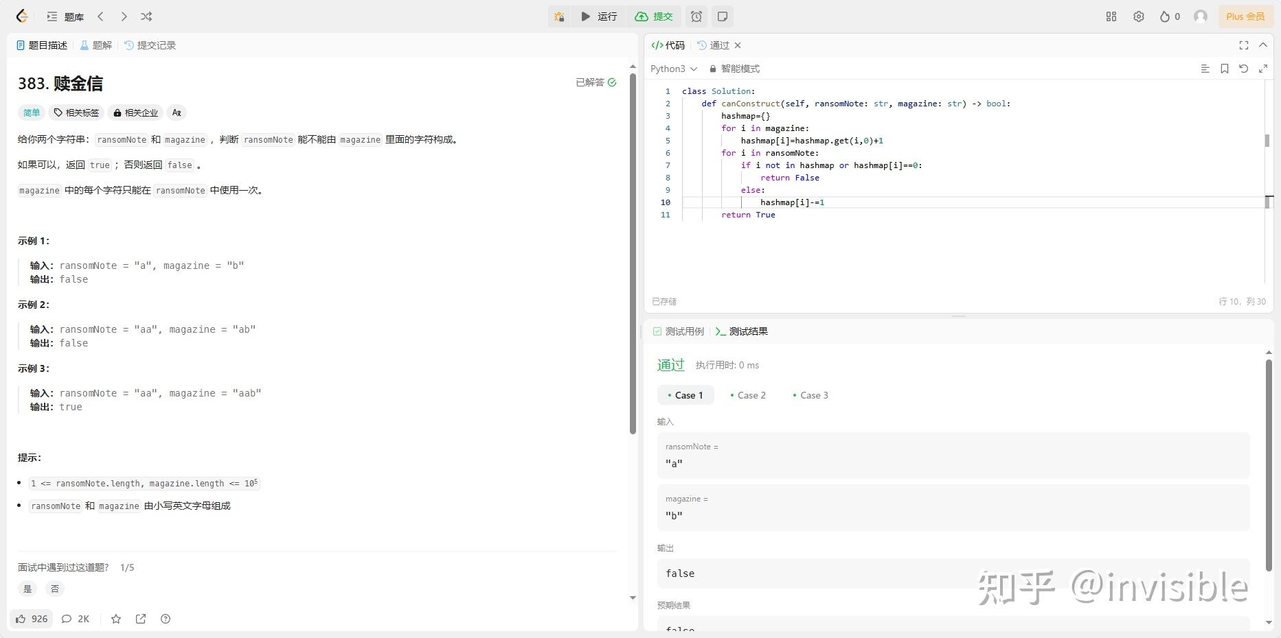The image size is (1281, 638).
Task: Reset code with the undo arrow icon
Action: coord(1243,69)
